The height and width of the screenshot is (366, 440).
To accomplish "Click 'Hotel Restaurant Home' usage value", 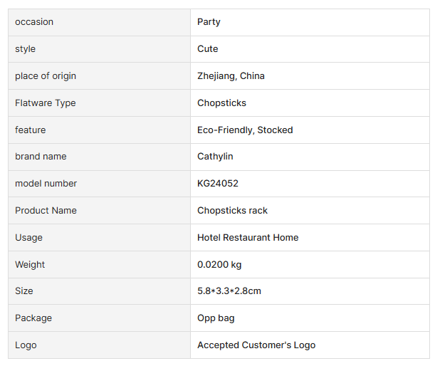I will pos(248,238).
